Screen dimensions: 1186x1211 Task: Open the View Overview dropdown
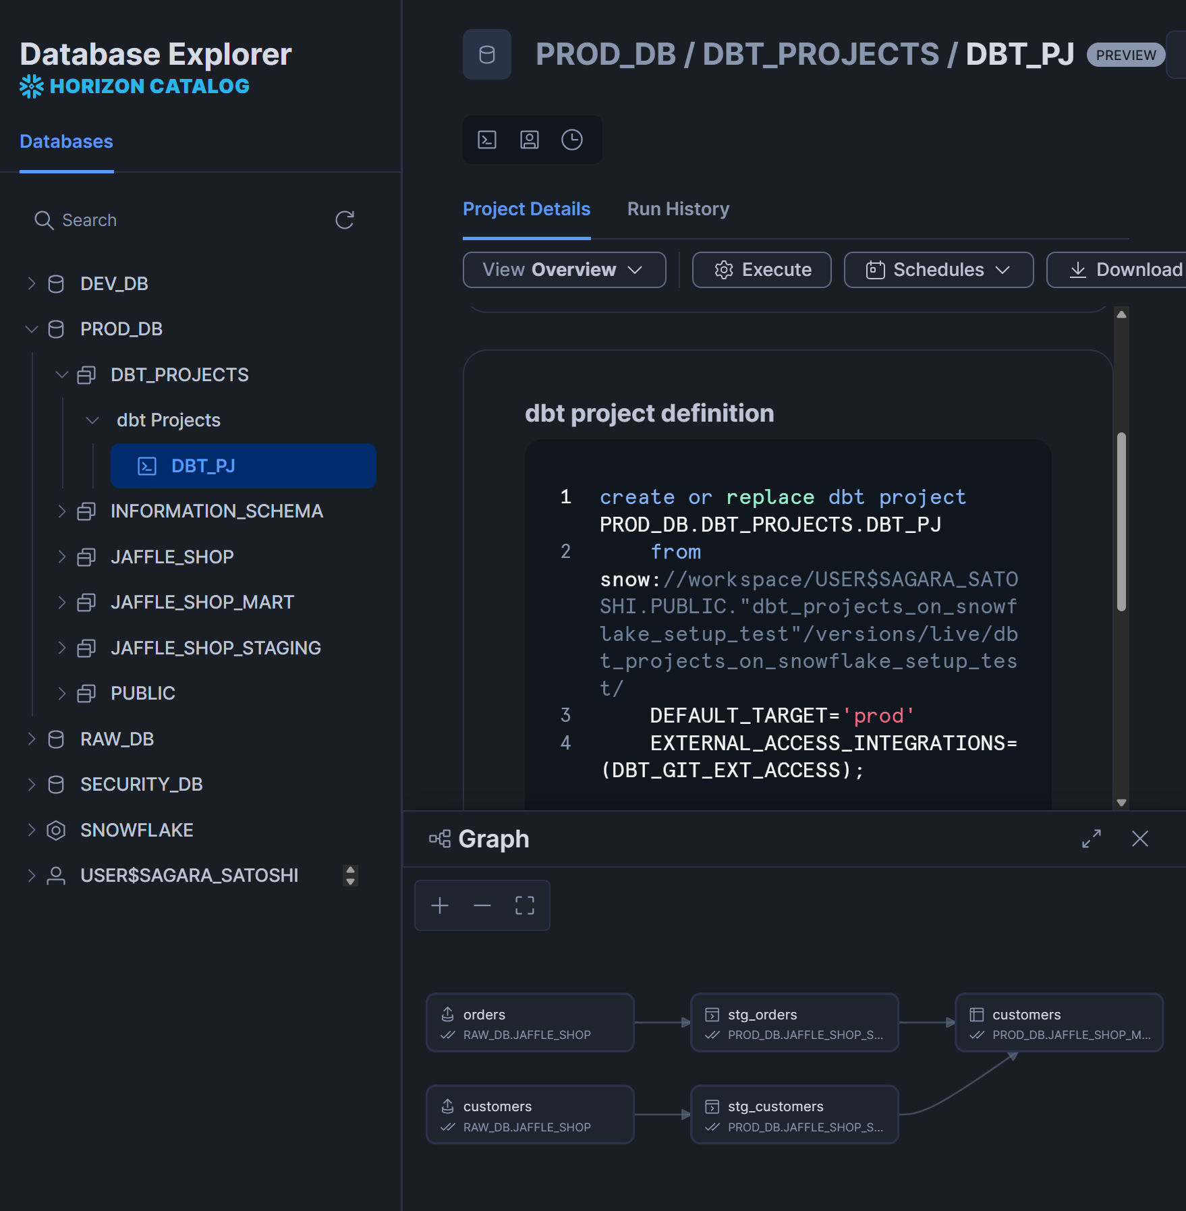pyautogui.click(x=564, y=270)
